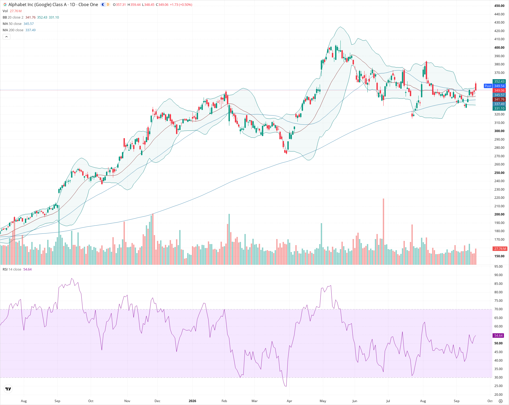This screenshot has height=405, width=509.
Task: Open chart settings via the time-axis gear icon
Action: click(501, 401)
